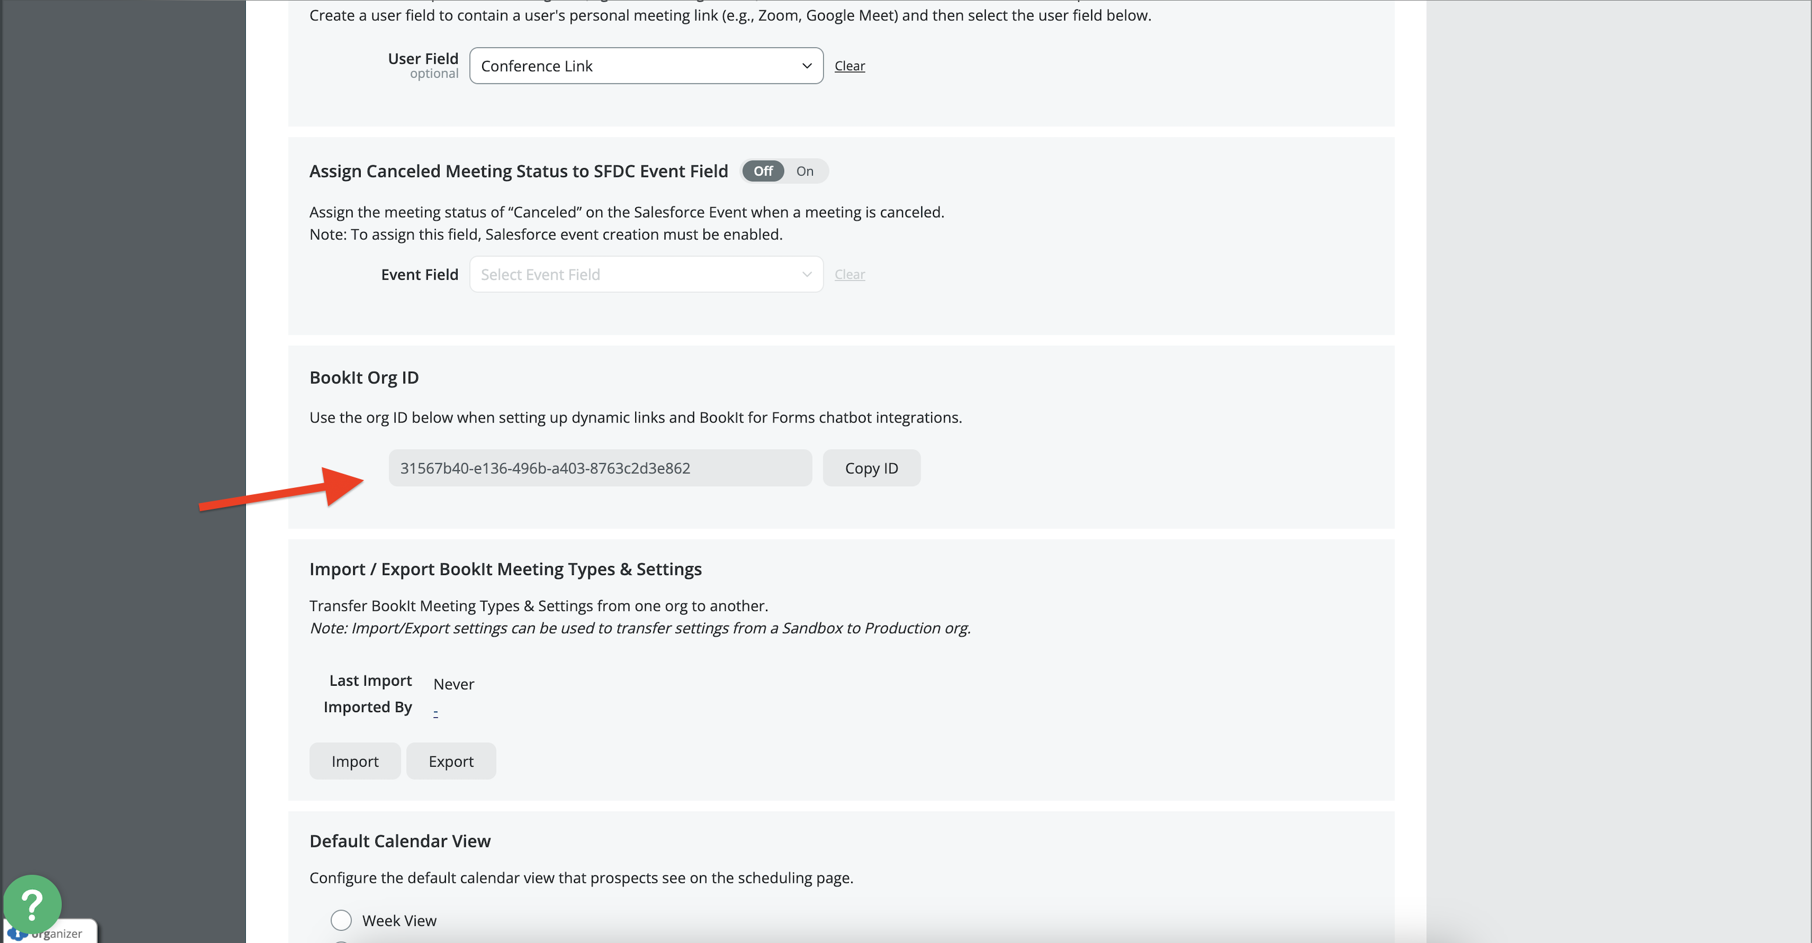Image resolution: width=1812 pixels, height=943 pixels.
Task: Select the Off option of the toggle
Action: pos(762,172)
